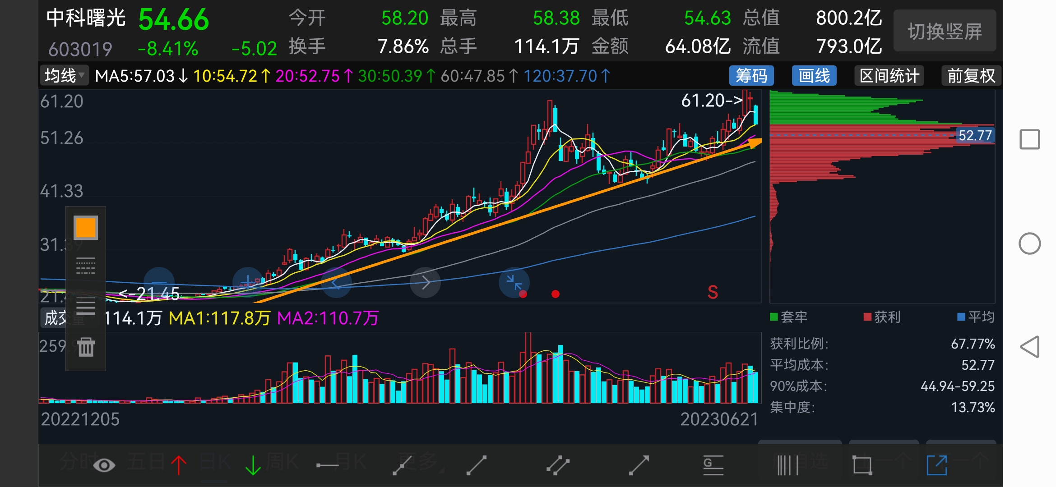Tap the 90%成本 44.94-59.25 value
This screenshot has width=1056, height=487.
(x=958, y=386)
